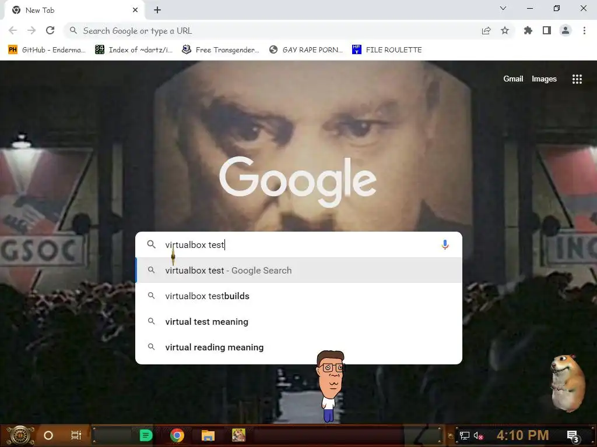Screen dimensions: 597x447
Task: Click into the 'virtualbox test' search field
Action: [299, 244]
